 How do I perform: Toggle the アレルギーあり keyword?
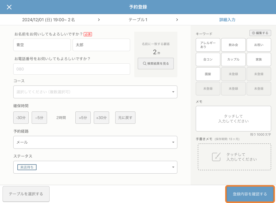click(x=208, y=45)
